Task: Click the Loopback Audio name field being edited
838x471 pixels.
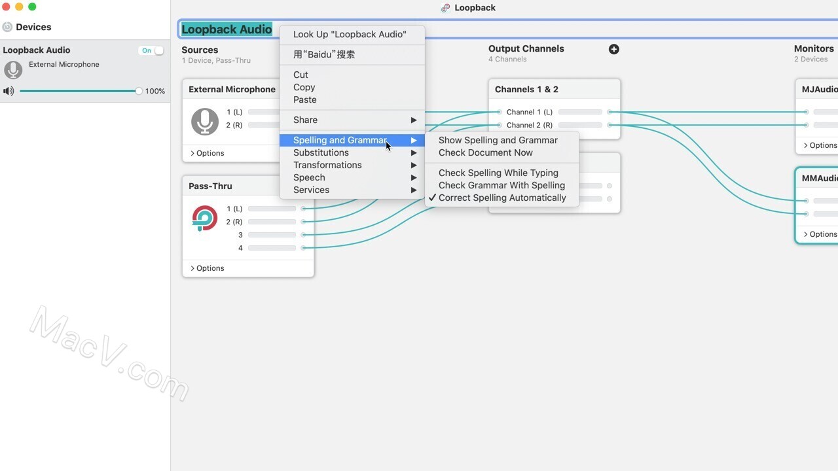Action: pyautogui.click(x=227, y=29)
